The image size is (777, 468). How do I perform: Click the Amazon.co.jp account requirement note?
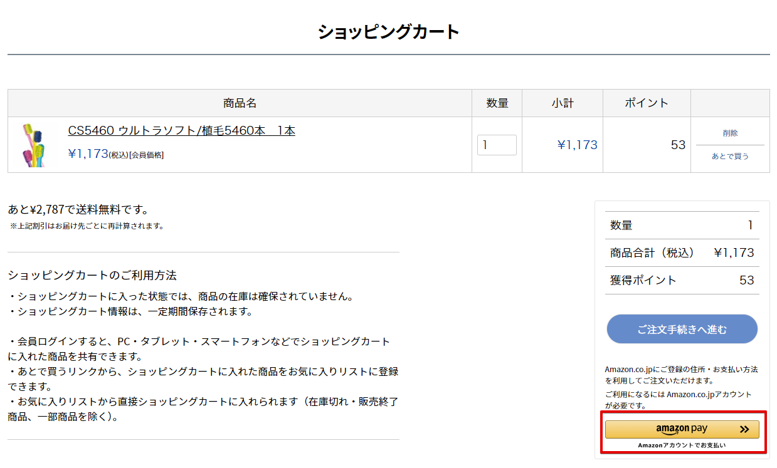[x=678, y=400]
